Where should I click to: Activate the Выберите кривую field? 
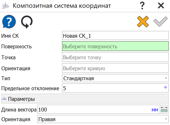[x=115, y=68]
